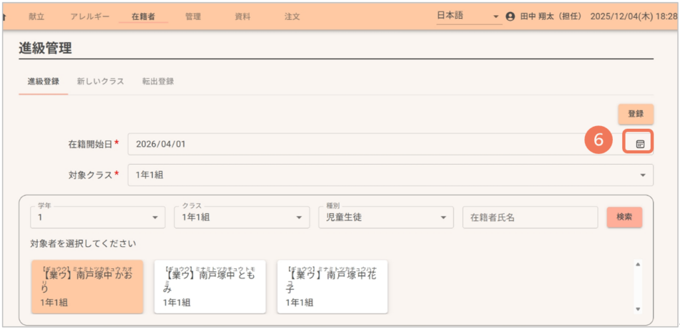Image resolution: width=680 pixels, height=330 pixels.
Task: Click the user account avatar icon
Action: click(510, 17)
